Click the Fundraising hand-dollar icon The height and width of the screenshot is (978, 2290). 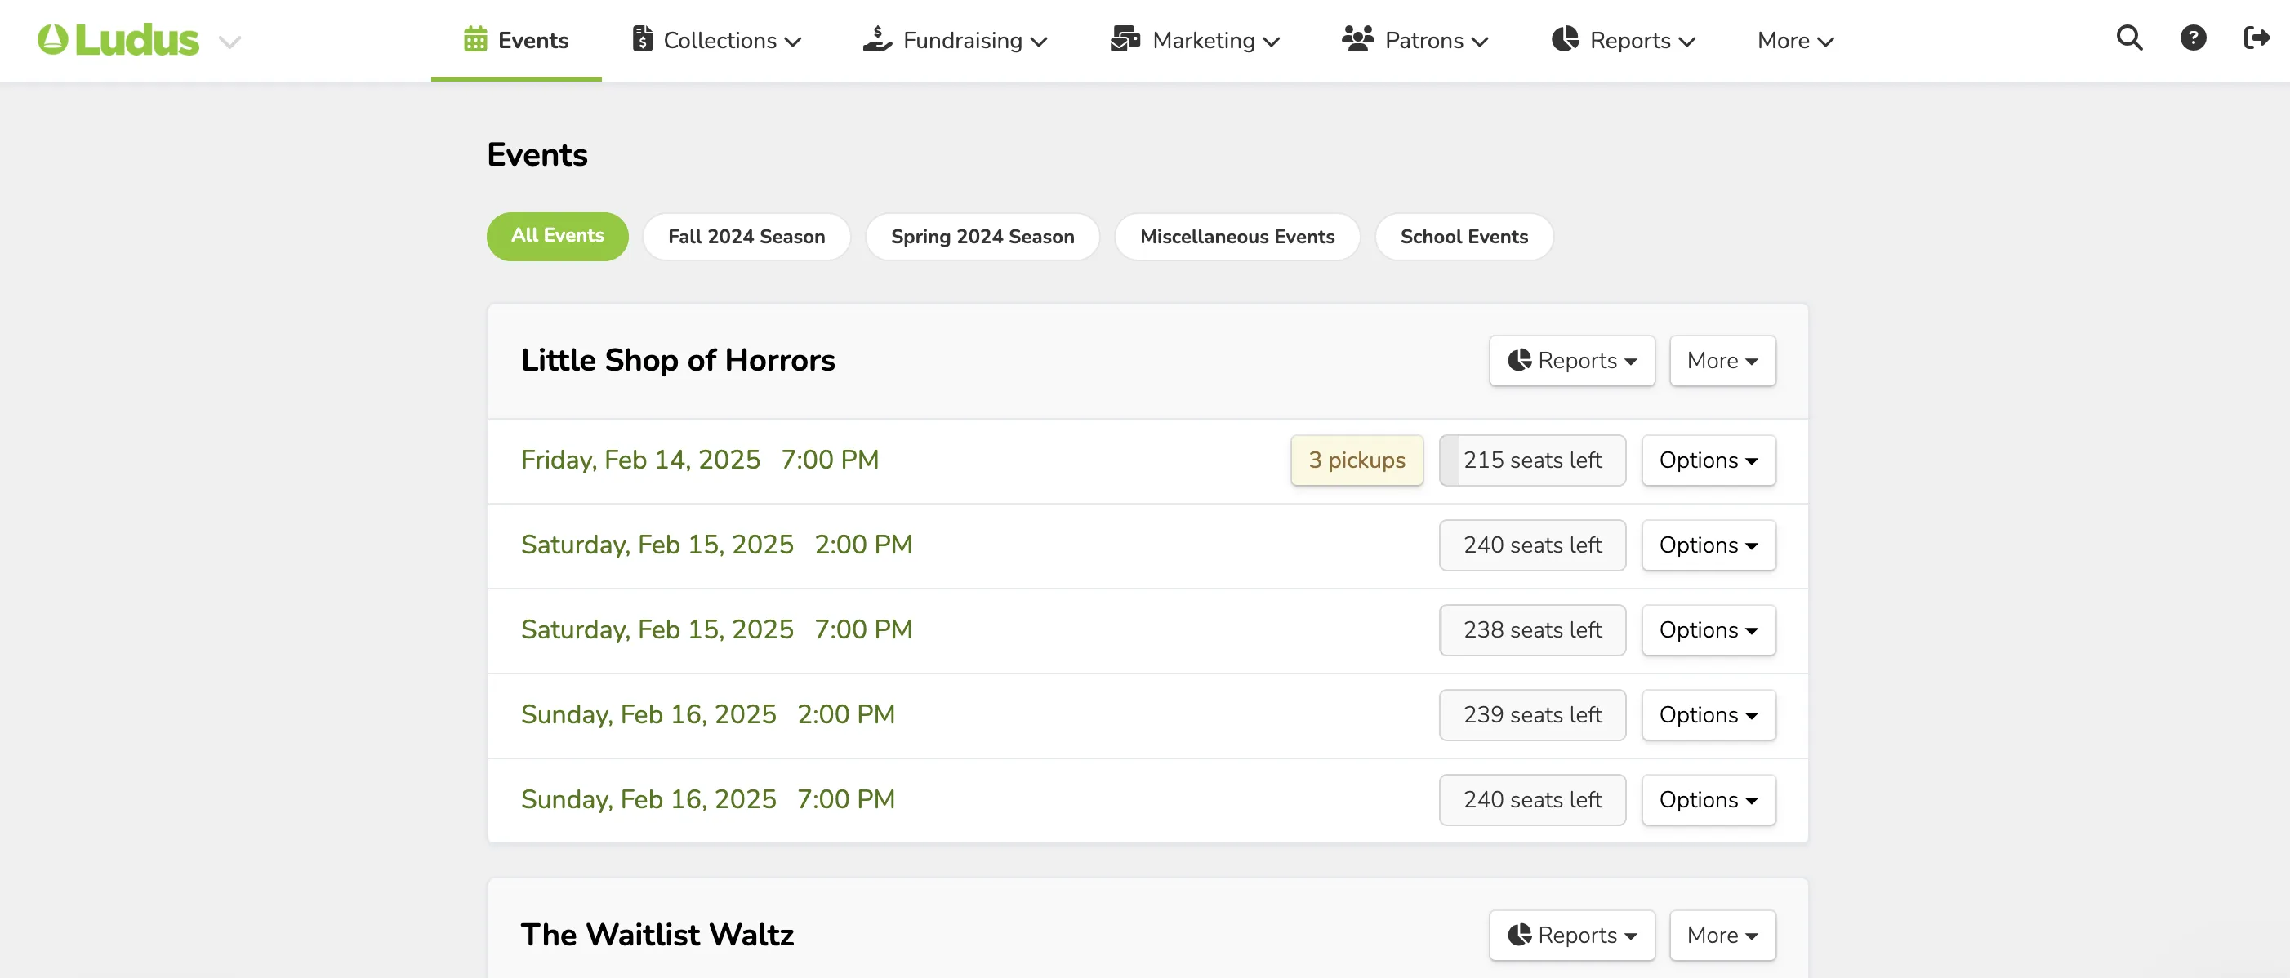[877, 39]
